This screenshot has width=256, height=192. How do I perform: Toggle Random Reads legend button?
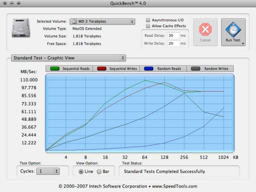click(163, 68)
